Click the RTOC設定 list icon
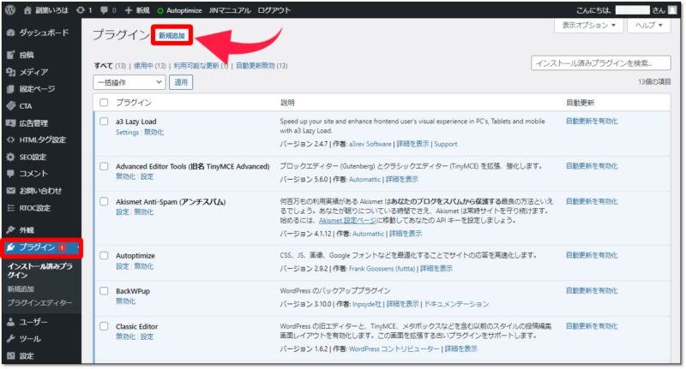Image resolution: width=686 pixels, height=369 pixels. pos(11,208)
